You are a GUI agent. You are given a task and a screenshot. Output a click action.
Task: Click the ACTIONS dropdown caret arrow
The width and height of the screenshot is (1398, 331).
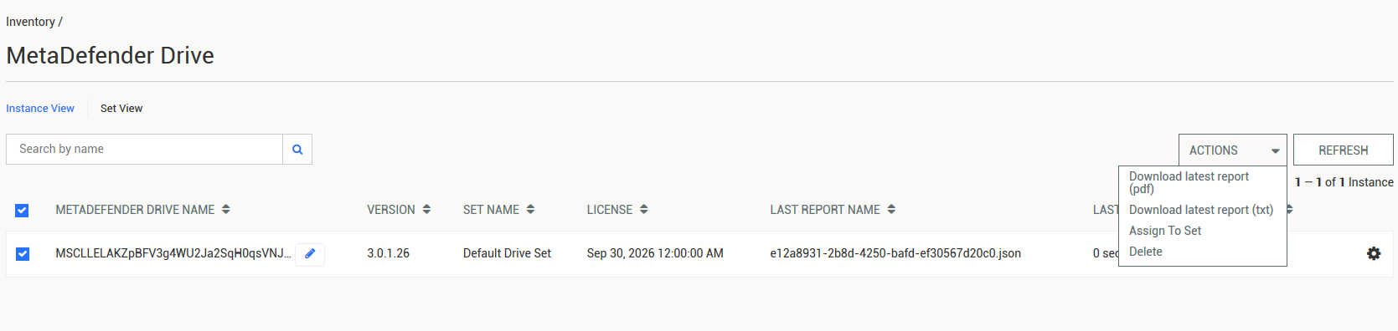tap(1275, 151)
